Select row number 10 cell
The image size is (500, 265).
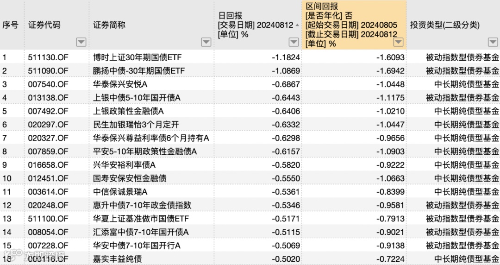click(x=6, y=178)
